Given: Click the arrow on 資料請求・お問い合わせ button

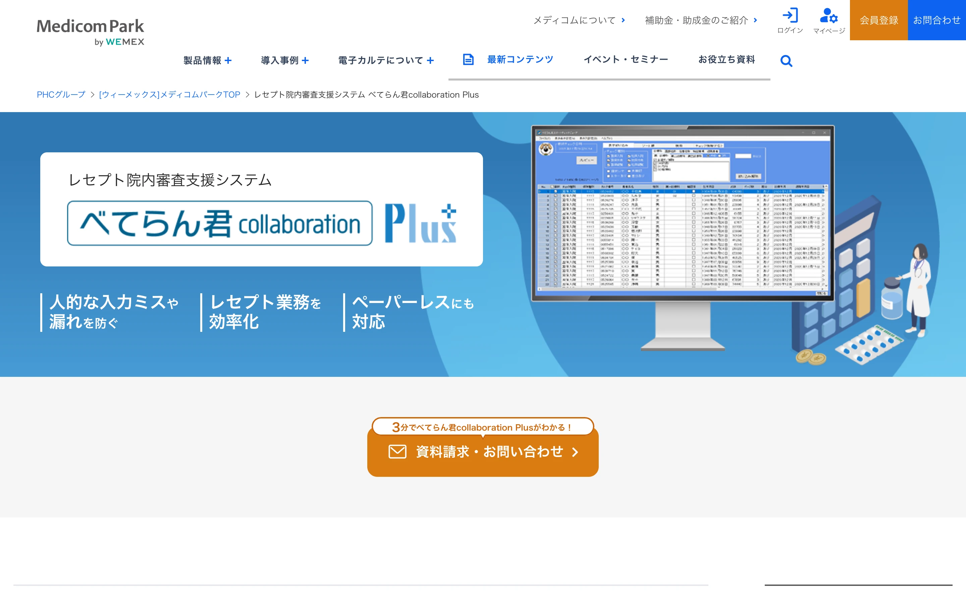Looking at the screenshot, I should (x=575, y=452).
